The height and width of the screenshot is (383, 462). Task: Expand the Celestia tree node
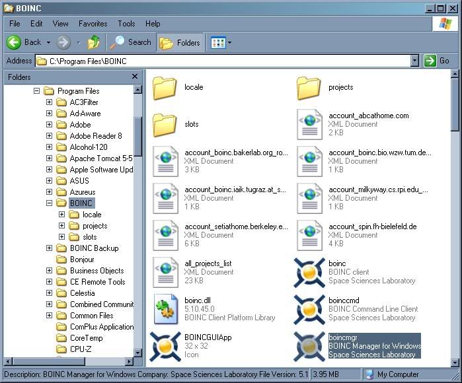coord(49,293)
